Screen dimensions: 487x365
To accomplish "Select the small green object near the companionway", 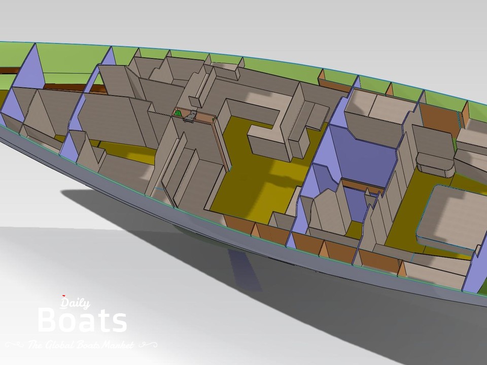I will [178, 114].
